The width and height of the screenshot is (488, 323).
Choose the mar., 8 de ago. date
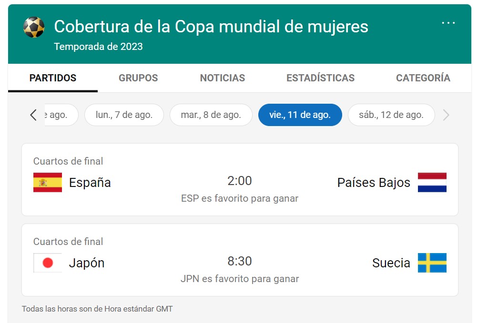[x=211, y=115]
